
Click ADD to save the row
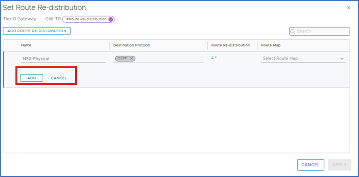[x=32, y=78]
